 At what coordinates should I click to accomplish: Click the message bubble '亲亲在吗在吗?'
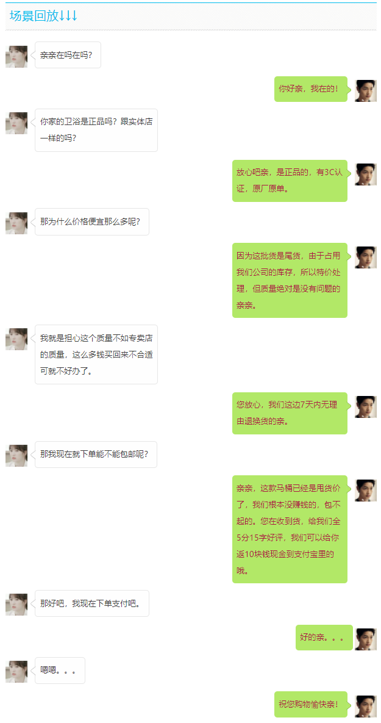[68, 56]
